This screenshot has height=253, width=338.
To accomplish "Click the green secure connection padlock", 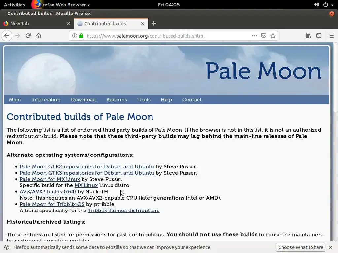I will click(x=81, y=36).
